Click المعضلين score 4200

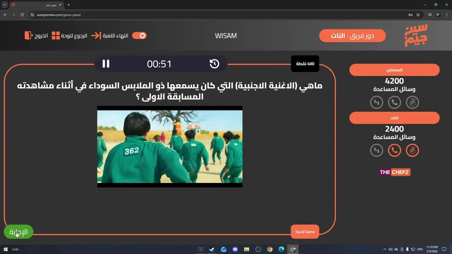[x=394, y=81]
